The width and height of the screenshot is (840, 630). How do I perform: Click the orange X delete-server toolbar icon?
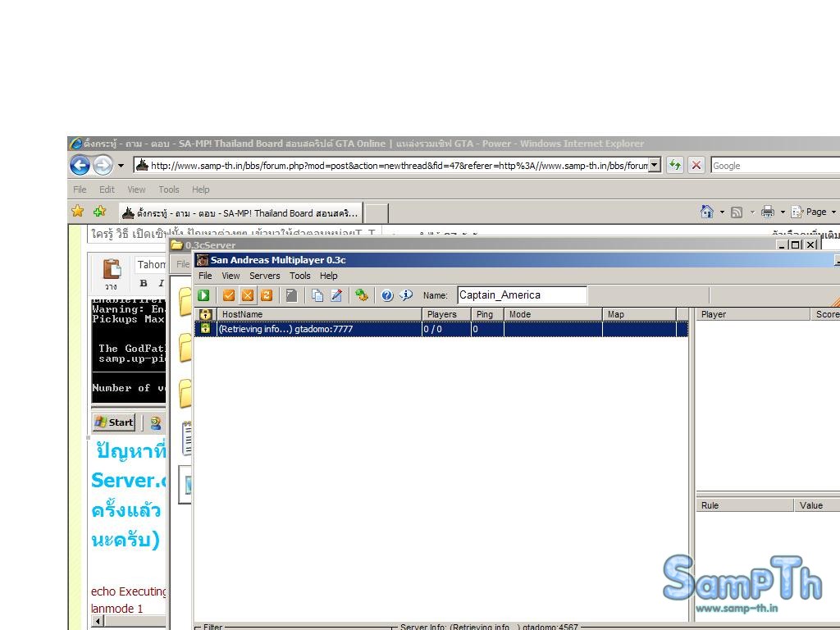coord(248,295)
